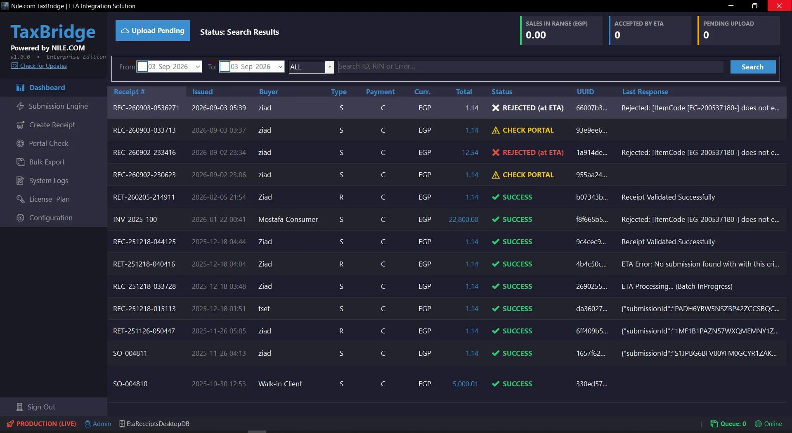
Task: Click the Check for Updates icon
Action: click(x=14, y=66)
